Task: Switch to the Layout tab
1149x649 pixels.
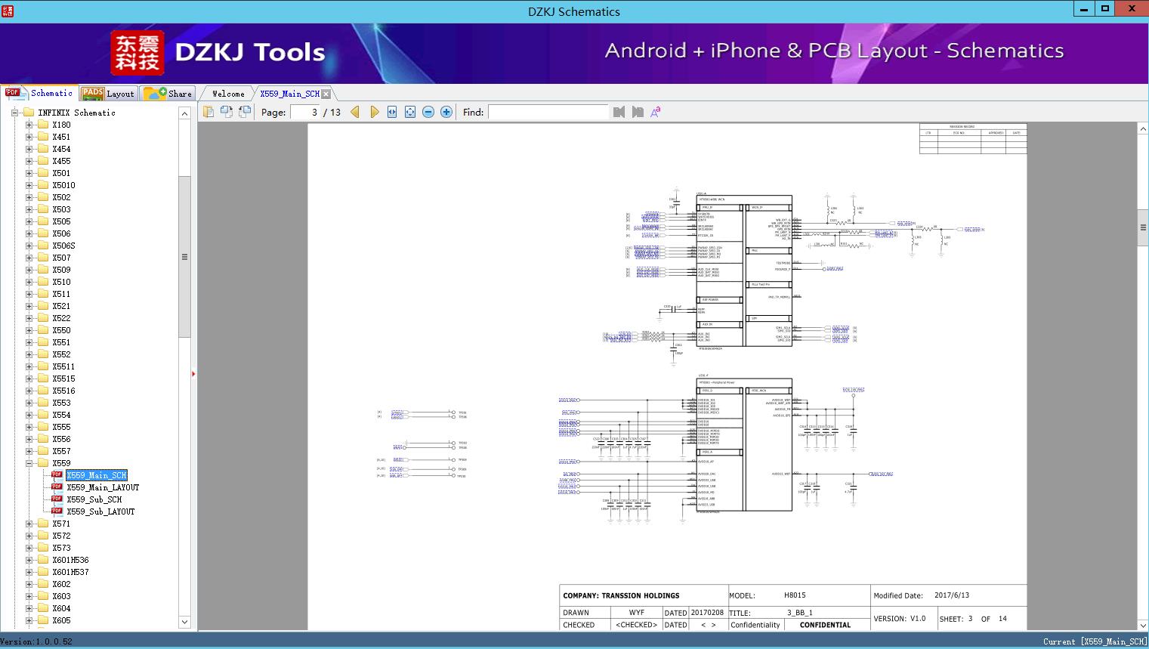Action: point(108,94)
